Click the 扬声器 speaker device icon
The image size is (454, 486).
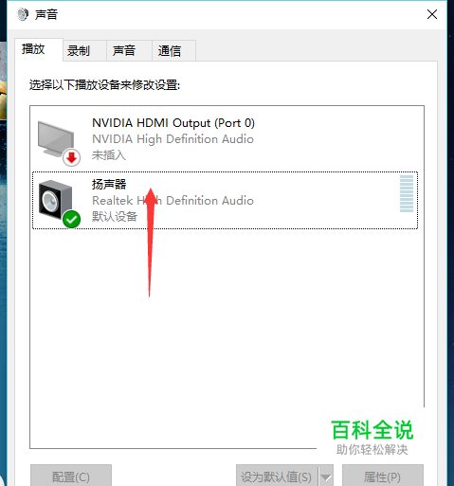tap(55, 200)
